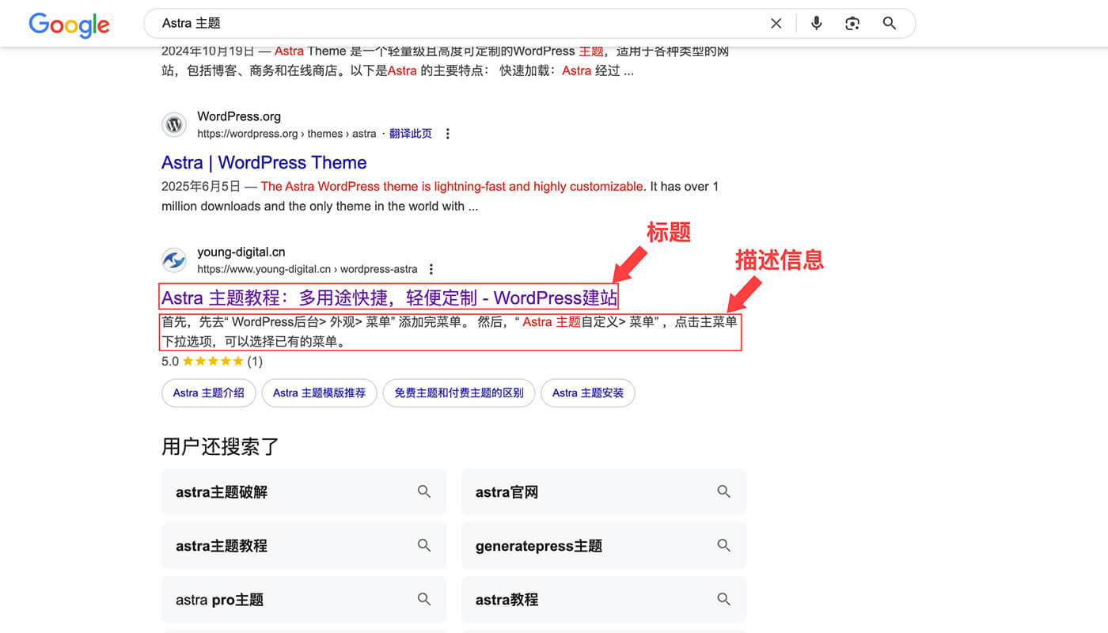
Task: Search related term generatepress主题
Action: tap(604, 545)
